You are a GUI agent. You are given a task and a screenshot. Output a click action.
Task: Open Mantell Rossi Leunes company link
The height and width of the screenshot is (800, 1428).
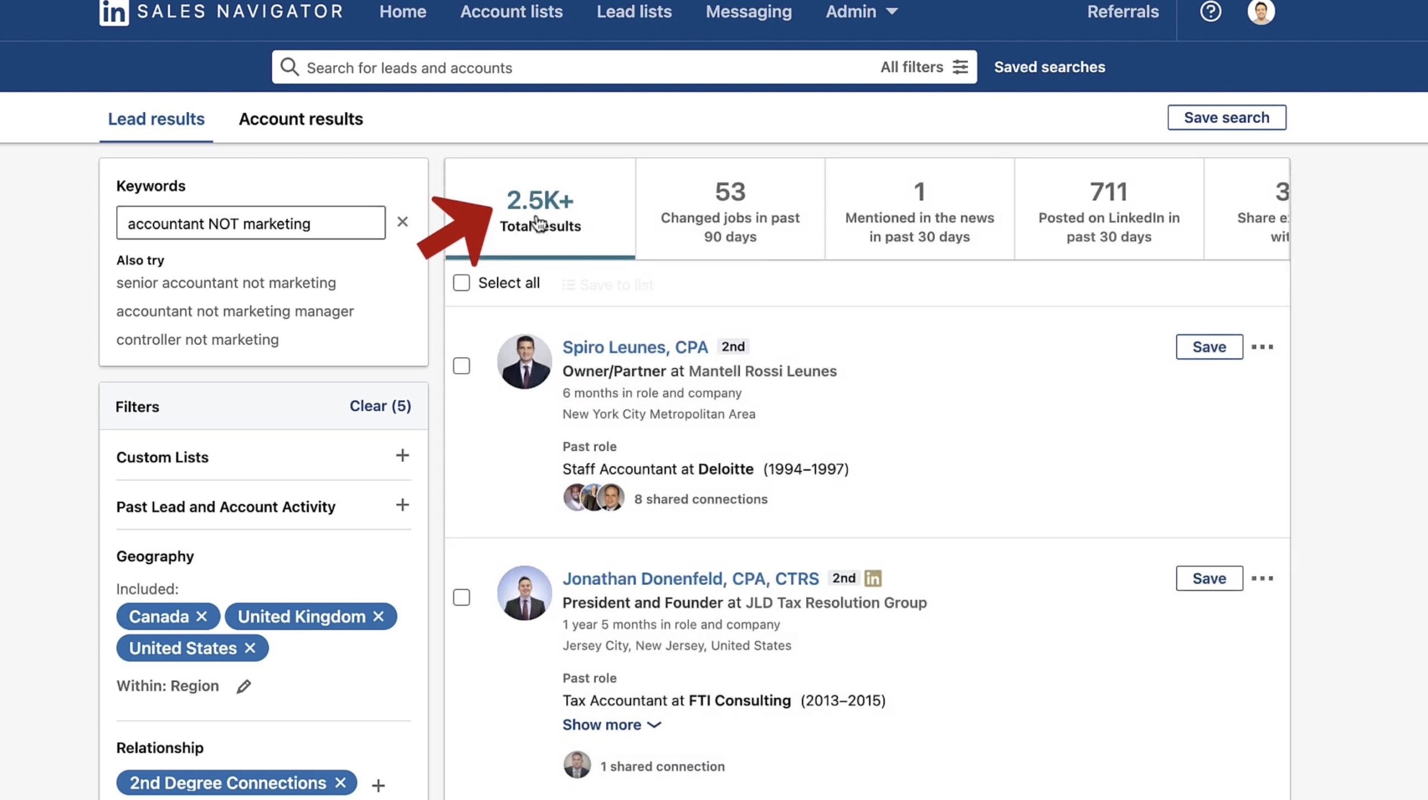(x=763, y=371)
